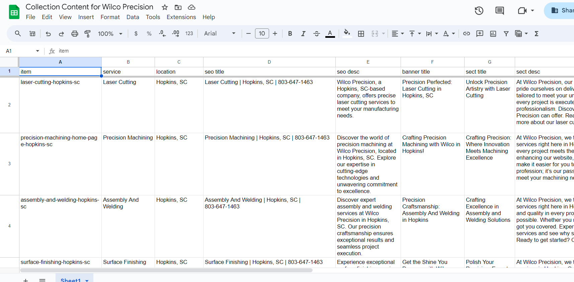574x282 pixels.
Task: Open the fill color bucket
Action: click(347, 33)
